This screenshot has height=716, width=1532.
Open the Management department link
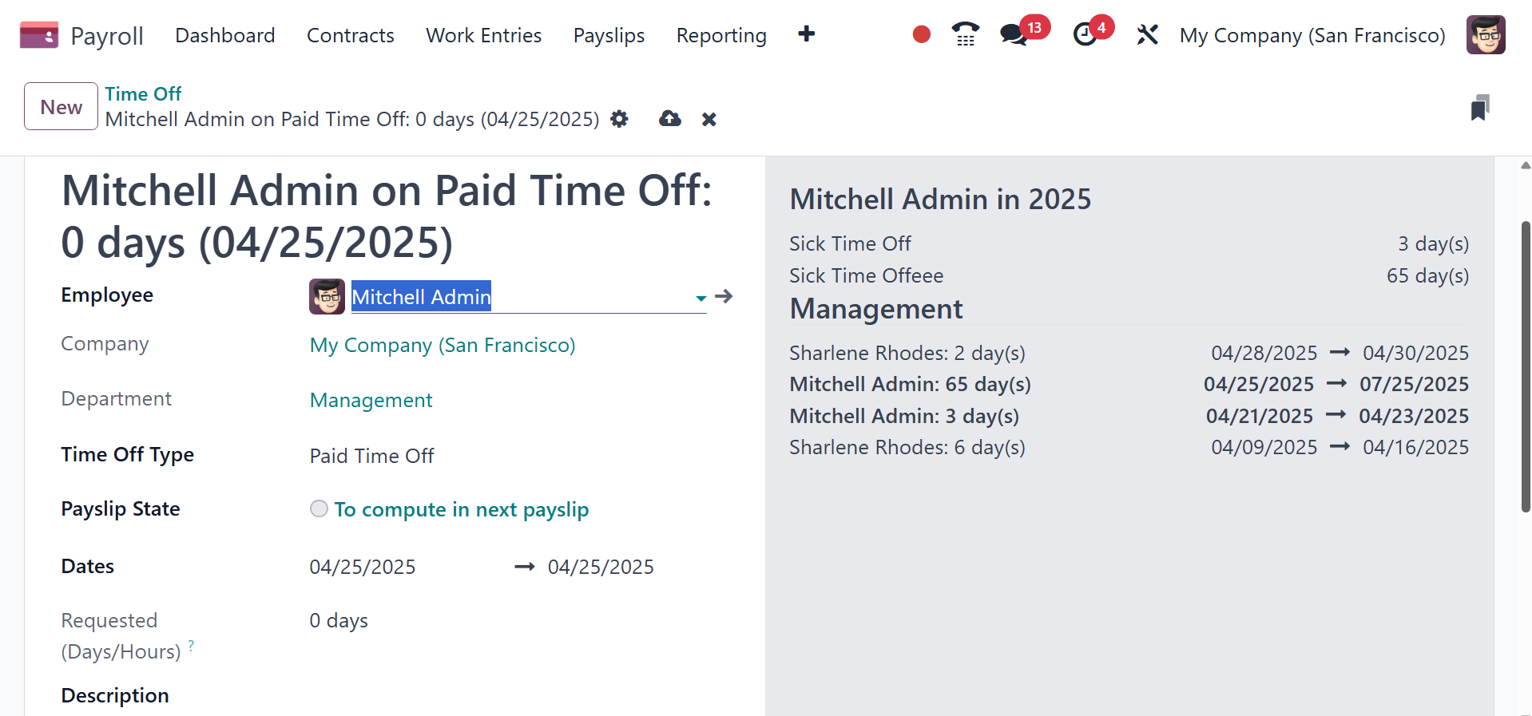tap(371, 400)
